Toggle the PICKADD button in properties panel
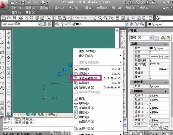Viewport: 173px width, 135px height. point(157,38)
